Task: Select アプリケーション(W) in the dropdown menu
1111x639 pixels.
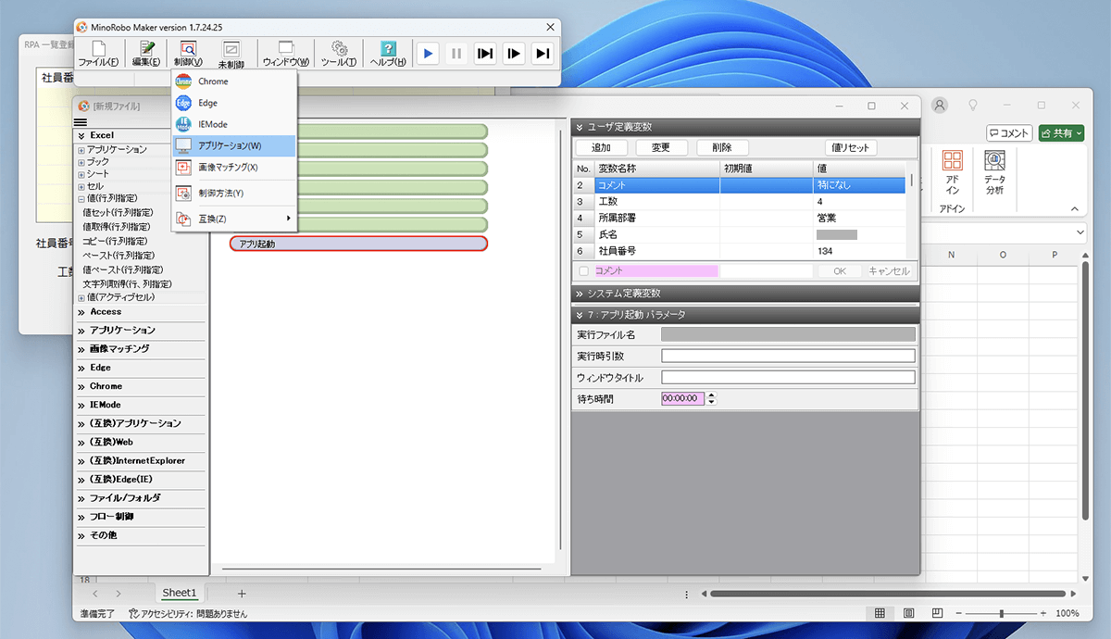Action: pos(234,145)
